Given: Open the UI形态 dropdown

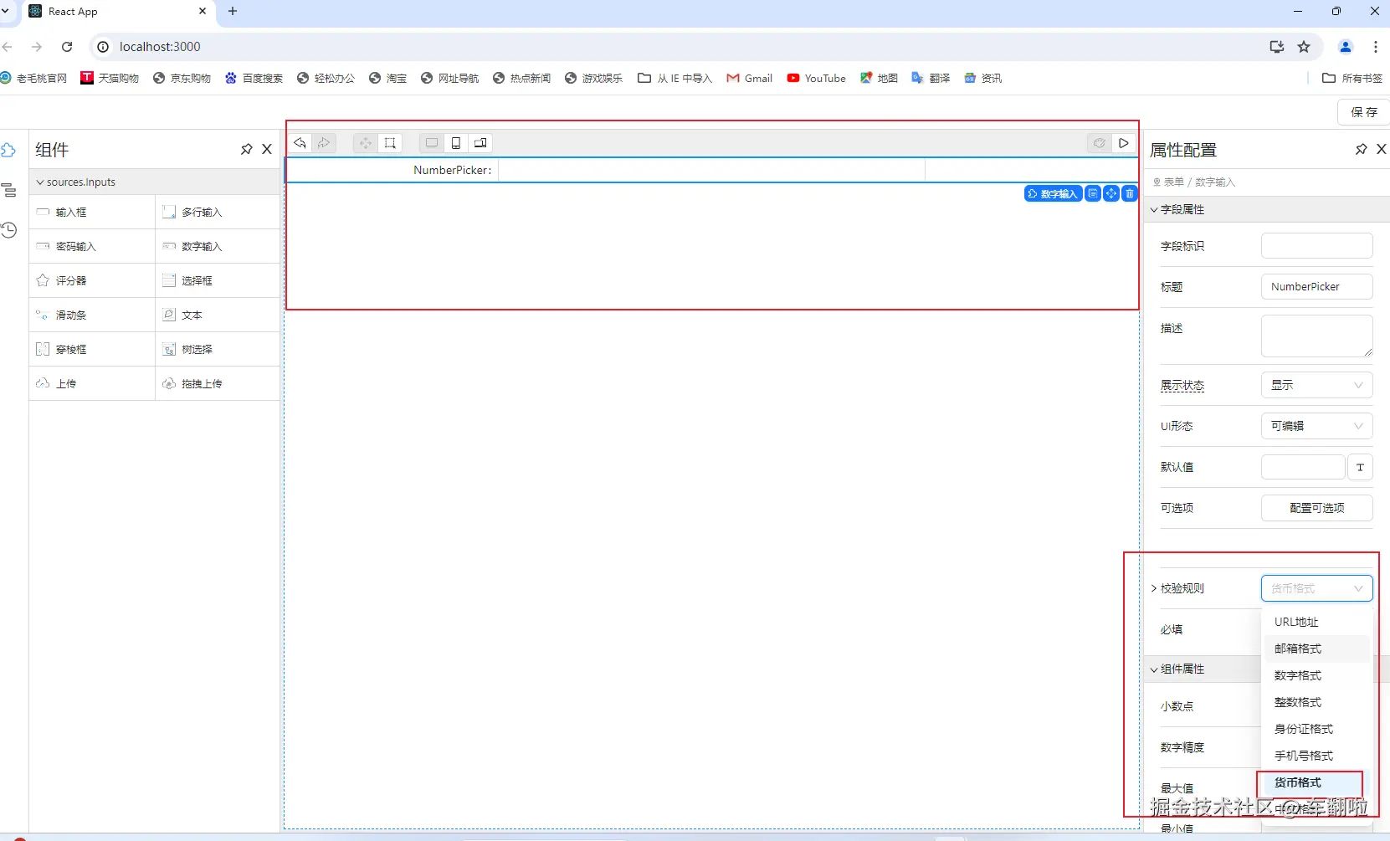Looking at the screenshot, I should [x=1316, y=426].
